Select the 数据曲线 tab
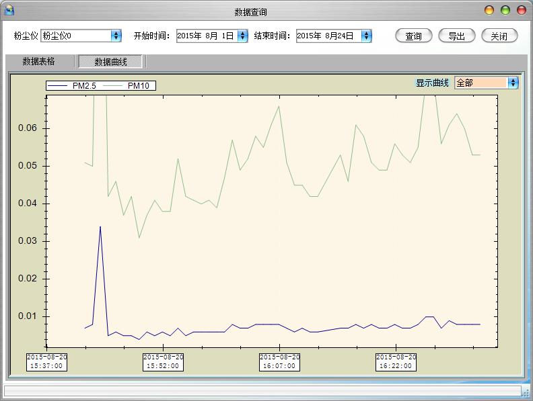This screenshot has height=401, width=533. point(111,62)
